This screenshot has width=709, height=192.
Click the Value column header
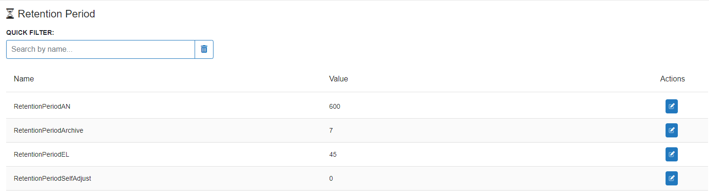(338, 79)
